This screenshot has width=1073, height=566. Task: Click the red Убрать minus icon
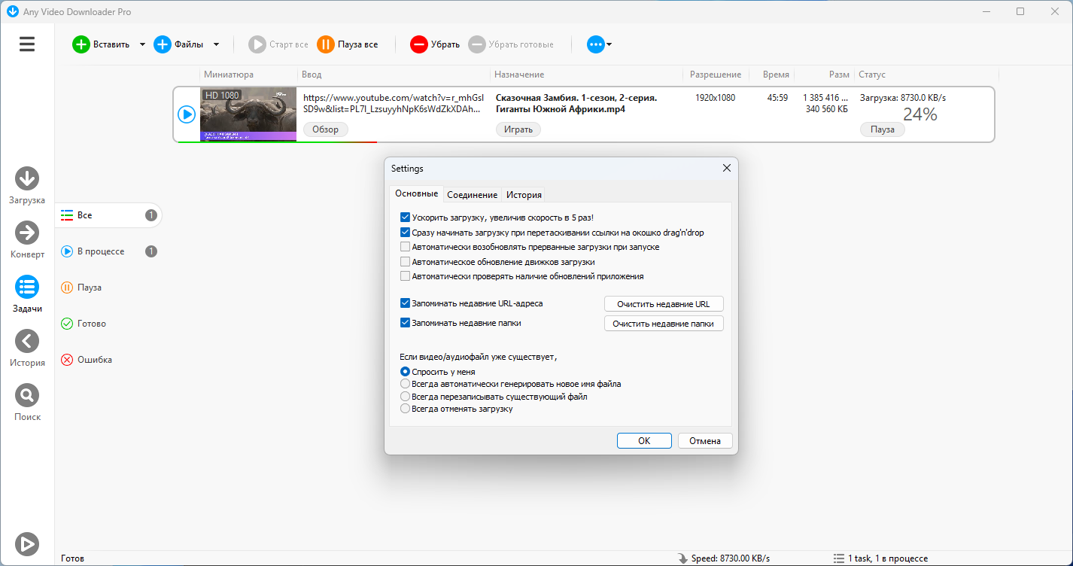pyautogui.click(x=418, y=44)
